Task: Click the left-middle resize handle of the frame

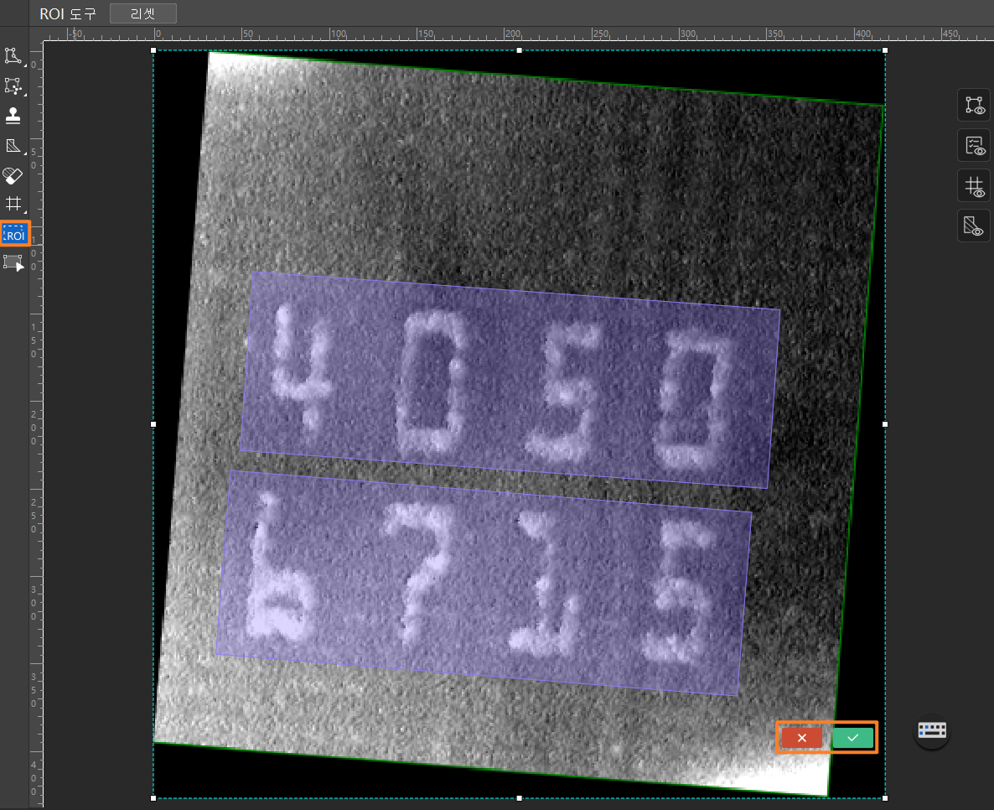Action: pyautogui.click(x=153, y=424)
